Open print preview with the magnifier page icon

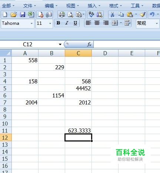70,14
